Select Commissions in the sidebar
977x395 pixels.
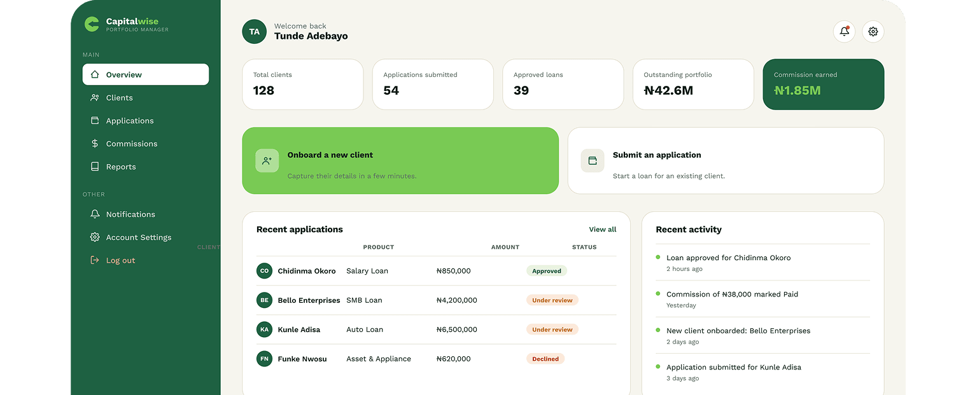click(146, 144)
